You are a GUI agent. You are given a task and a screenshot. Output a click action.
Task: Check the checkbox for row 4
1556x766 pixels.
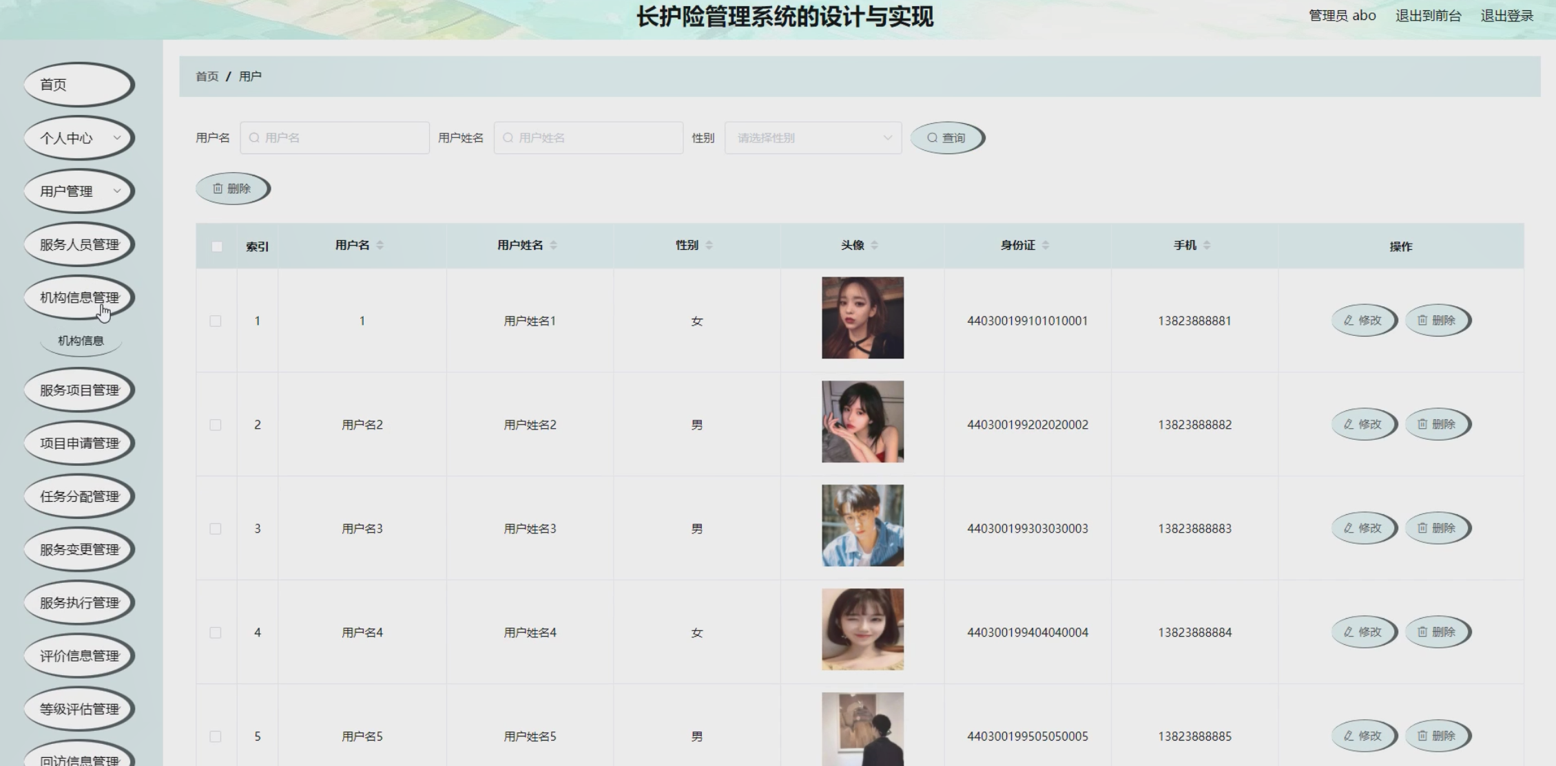coord(216,633)
